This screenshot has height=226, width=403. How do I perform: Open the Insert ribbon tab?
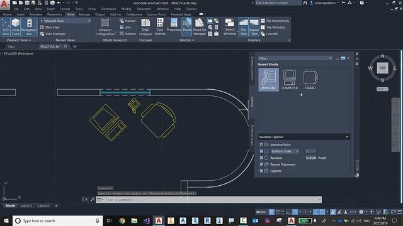pos(21,14)
